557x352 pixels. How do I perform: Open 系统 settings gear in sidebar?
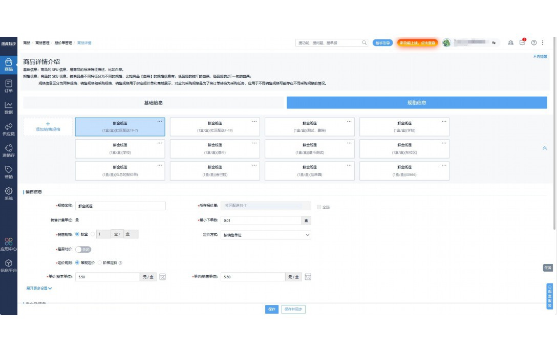click(8, 193)
